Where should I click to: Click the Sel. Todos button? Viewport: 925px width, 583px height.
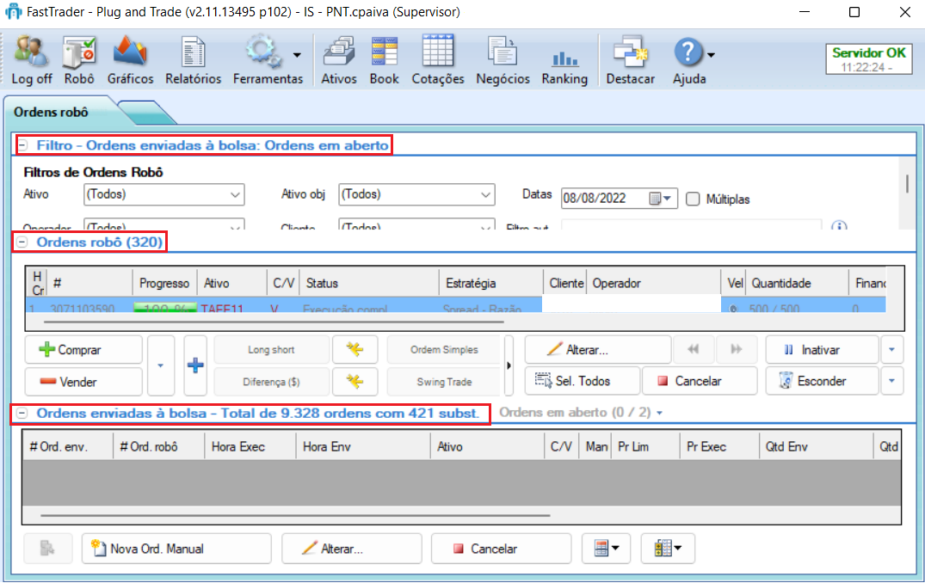[x=582, y=382]
